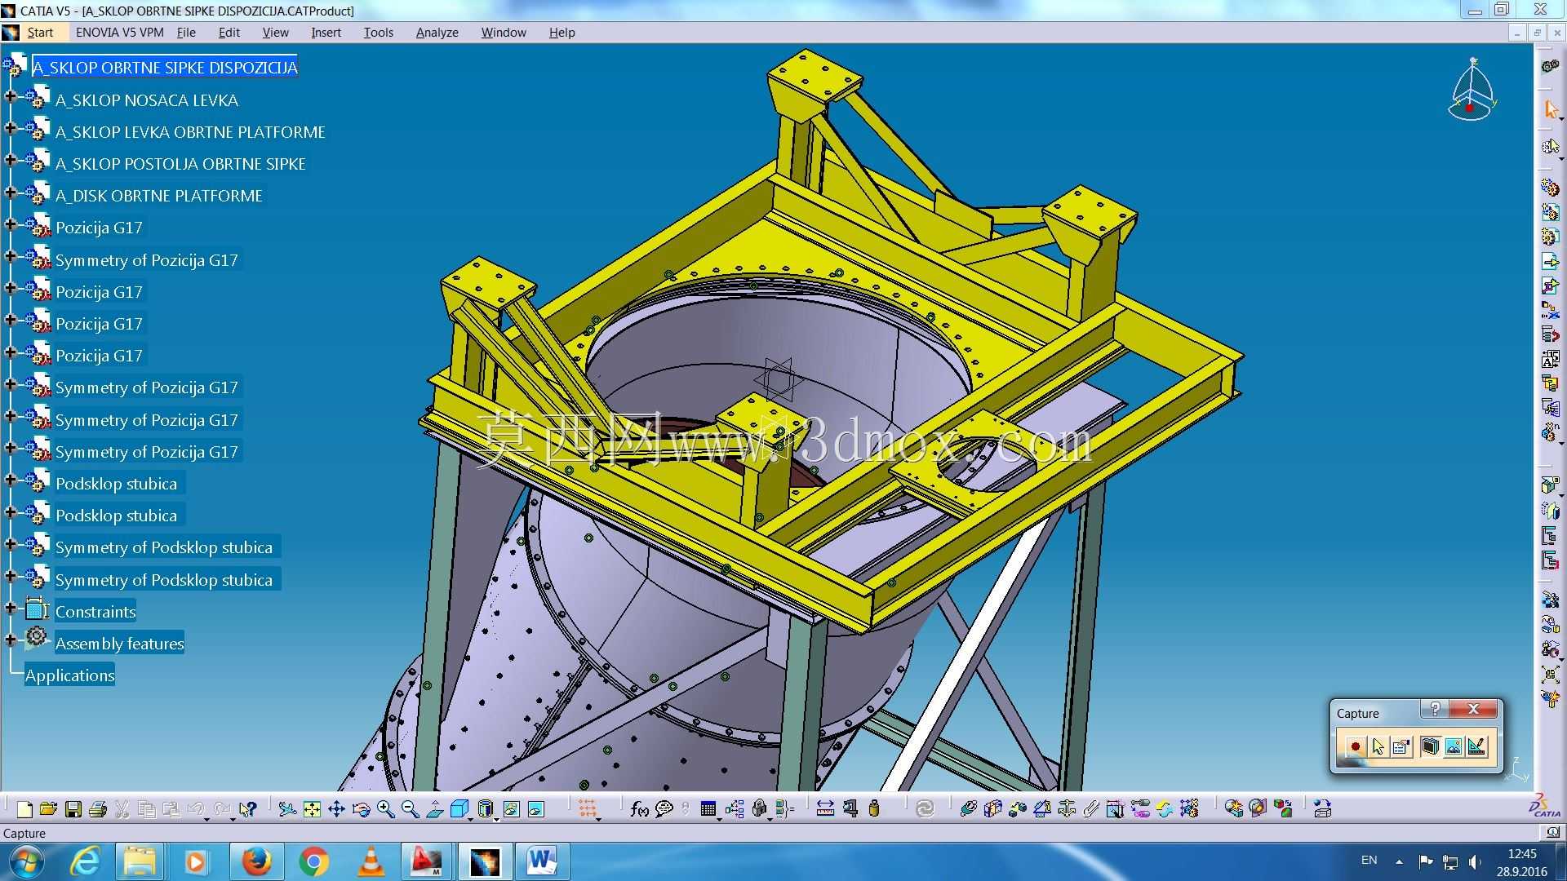This screenshot has width=1567, height=881.
Task: Save the product with the floppy icon
Action: 73,809
